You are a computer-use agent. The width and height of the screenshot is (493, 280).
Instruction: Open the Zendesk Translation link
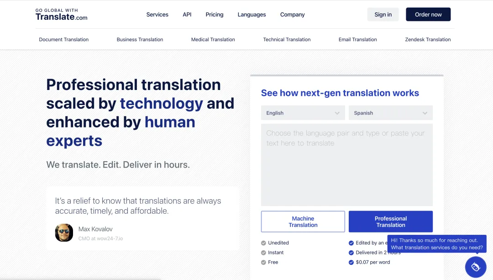click(x=428, y=40)
